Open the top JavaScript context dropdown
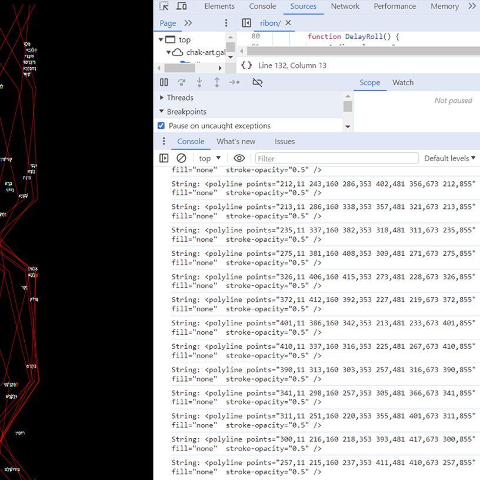 click(x=210, y=158)
